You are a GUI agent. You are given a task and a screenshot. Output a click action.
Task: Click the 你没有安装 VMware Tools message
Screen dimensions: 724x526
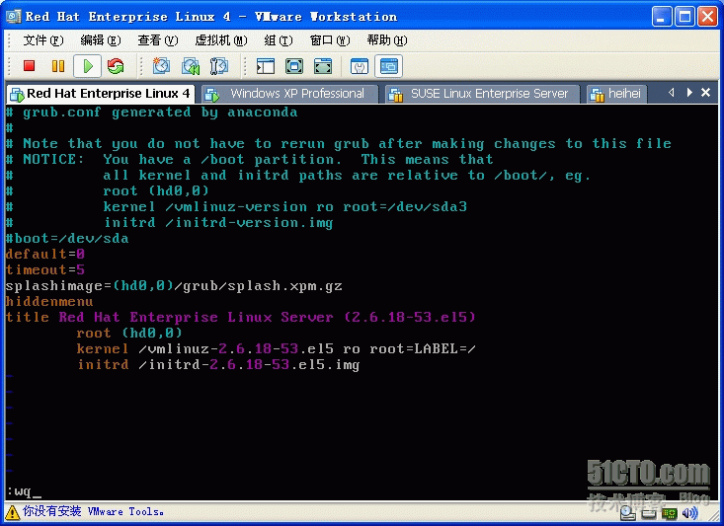point(93,511)
